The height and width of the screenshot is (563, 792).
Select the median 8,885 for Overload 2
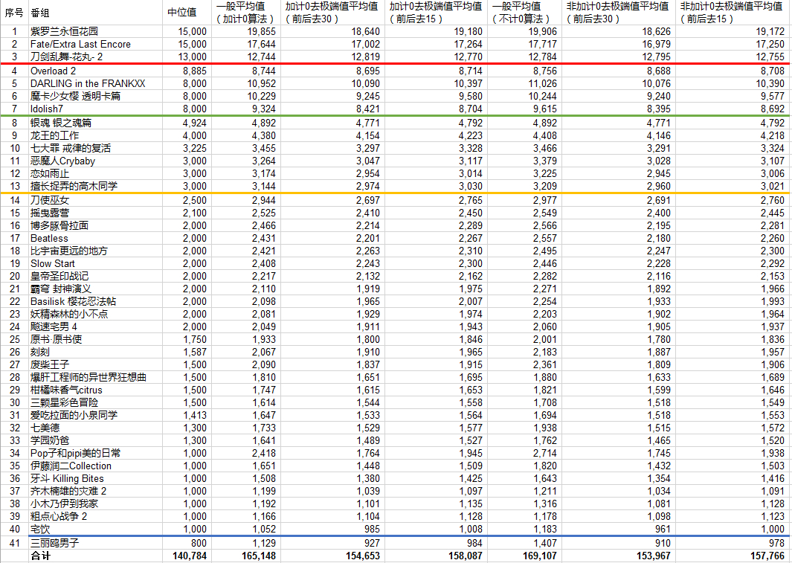pyautogui.click(x=194, y=71)
